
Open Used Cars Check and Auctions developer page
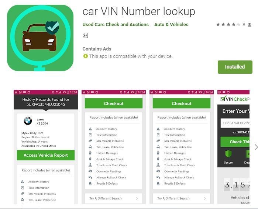116,24
